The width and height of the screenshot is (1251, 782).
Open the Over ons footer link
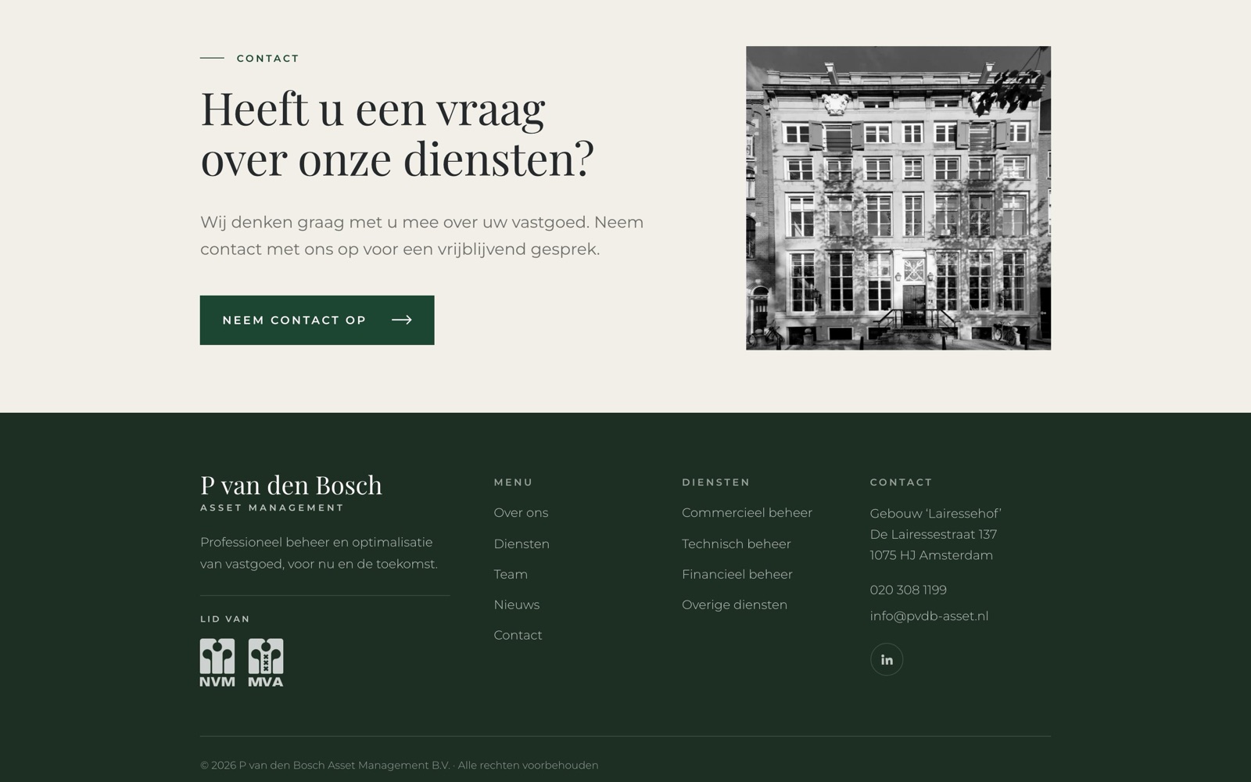click(x=521, y=513)
